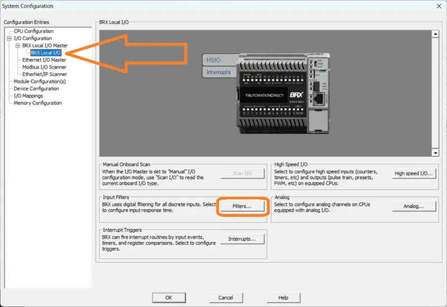The image size is (447, 307).
Task: Confirm with the OK button
Action: click(169, 298)
